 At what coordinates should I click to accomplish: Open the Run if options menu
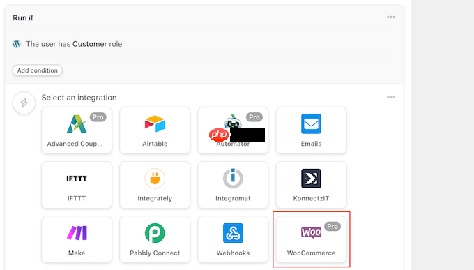[x=391, y=17]
